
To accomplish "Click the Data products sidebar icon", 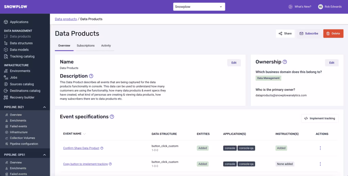I will (6, 36).
